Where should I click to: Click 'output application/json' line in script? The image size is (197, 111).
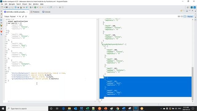pyautogui.click(x=18, y=21)
